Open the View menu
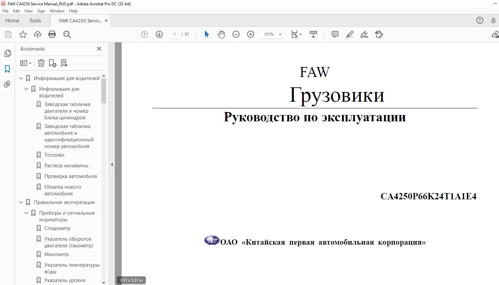 coord(29,11)
